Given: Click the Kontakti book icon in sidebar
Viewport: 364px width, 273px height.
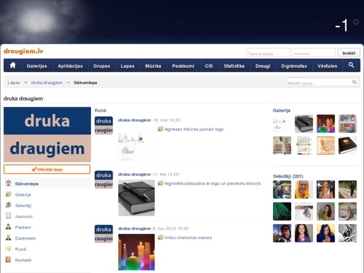Looking at the screenshot, I should click(x=9, y=259).
